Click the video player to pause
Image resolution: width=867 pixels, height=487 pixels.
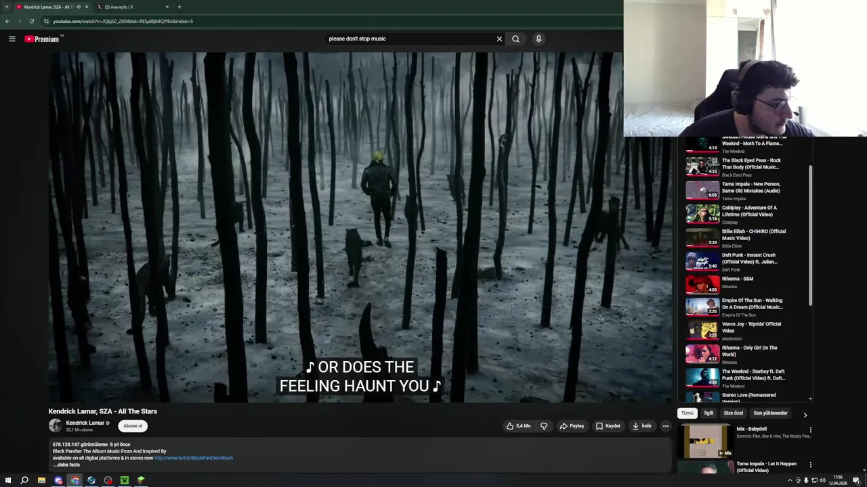360,227
